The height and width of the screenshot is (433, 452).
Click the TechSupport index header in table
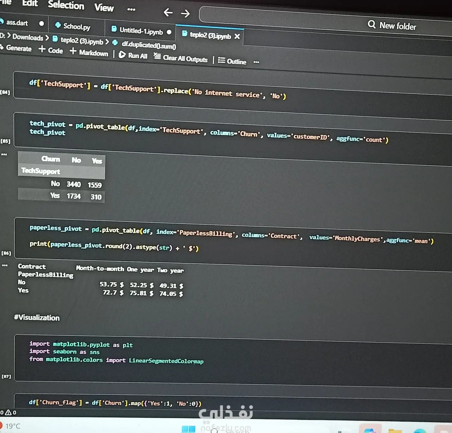pos(41,171)
